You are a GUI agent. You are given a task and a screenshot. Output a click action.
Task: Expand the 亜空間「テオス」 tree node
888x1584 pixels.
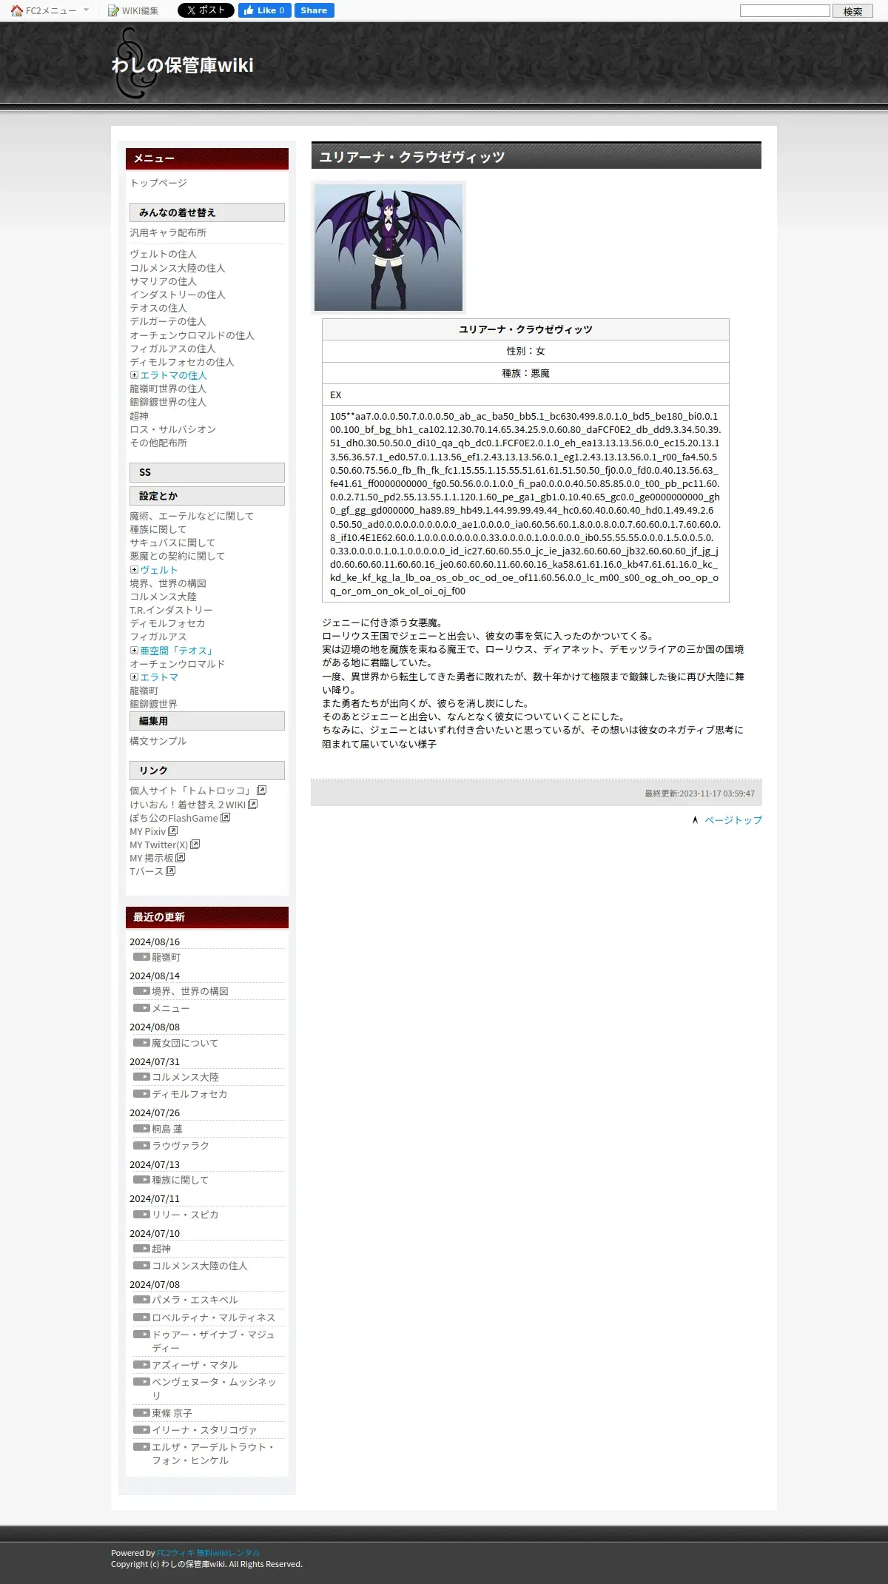click(x=134, y=651)
